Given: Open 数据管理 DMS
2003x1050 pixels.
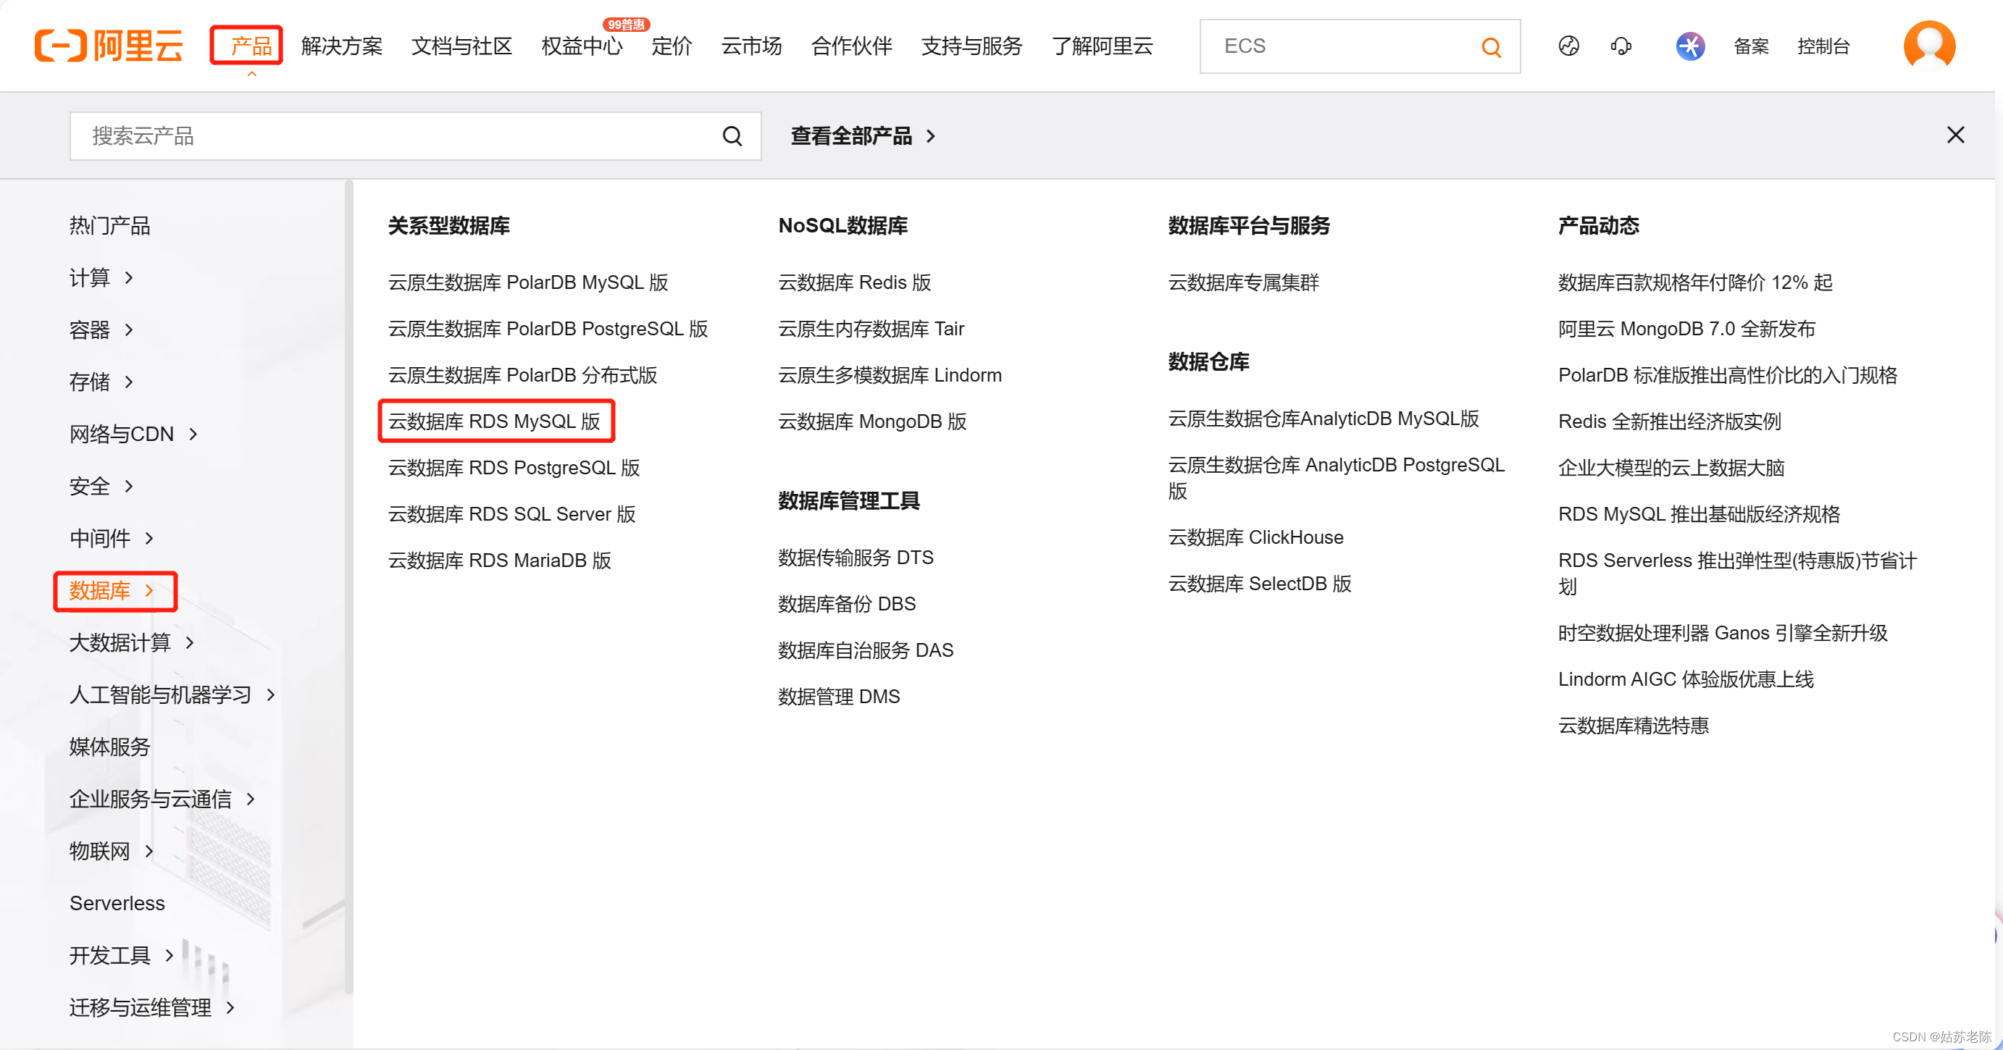Looking at the screenshot, I should coord(839,697).
